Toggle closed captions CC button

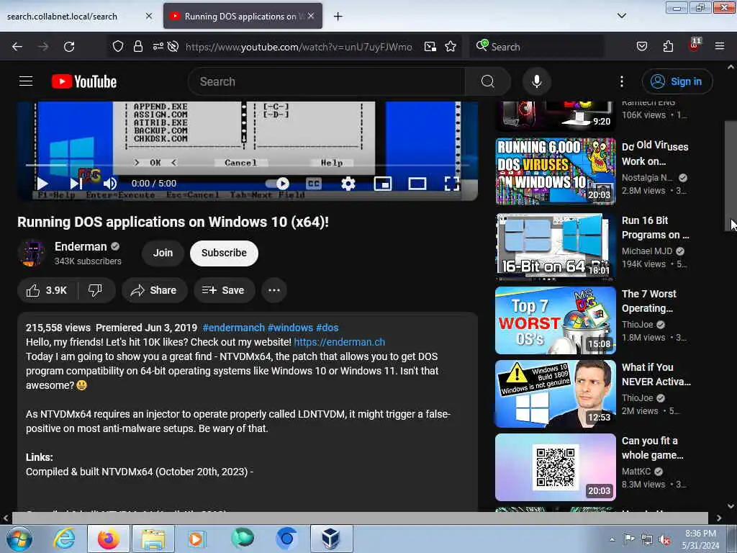[x=314, y=184]
